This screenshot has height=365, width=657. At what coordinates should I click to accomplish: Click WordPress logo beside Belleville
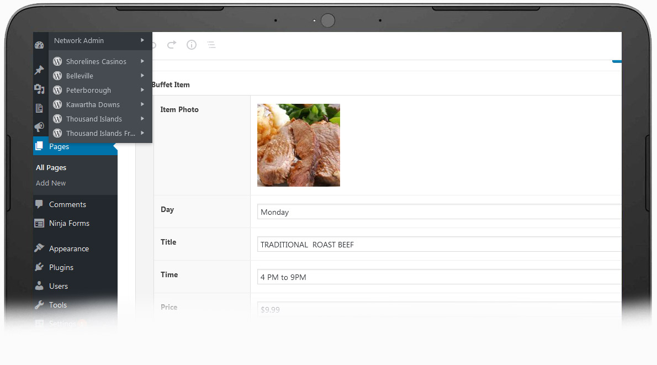pyautogui.click(x=58, y=76)
